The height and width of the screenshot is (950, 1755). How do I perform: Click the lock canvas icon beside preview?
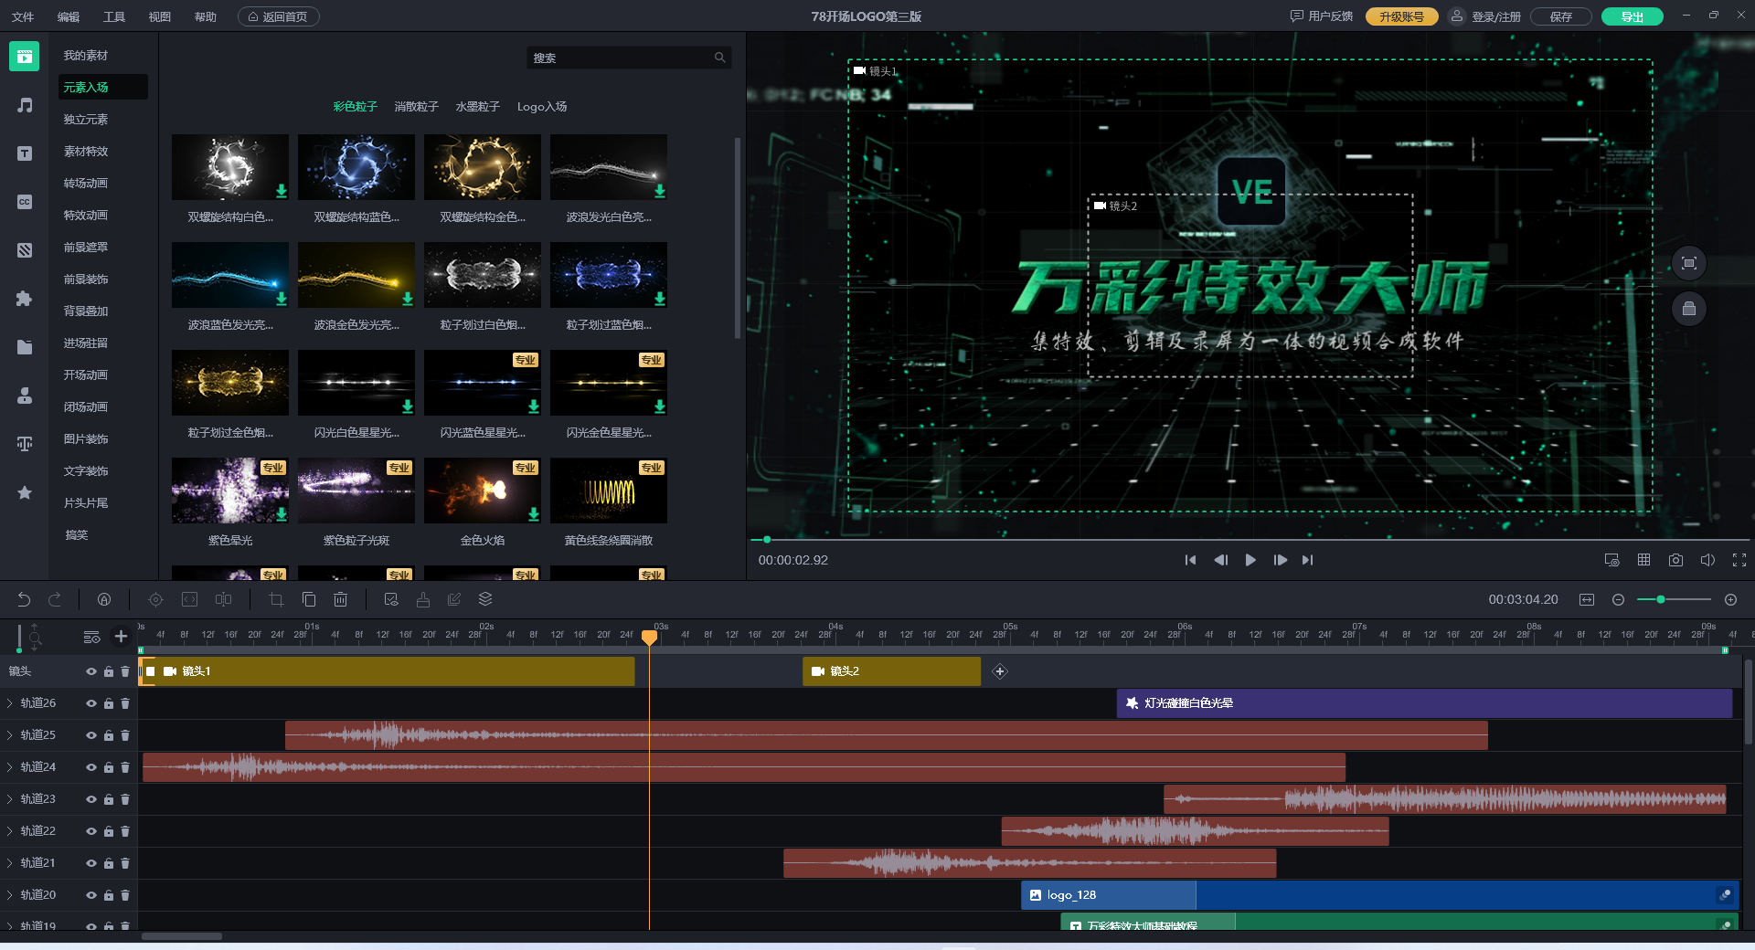click(1689, 309)
